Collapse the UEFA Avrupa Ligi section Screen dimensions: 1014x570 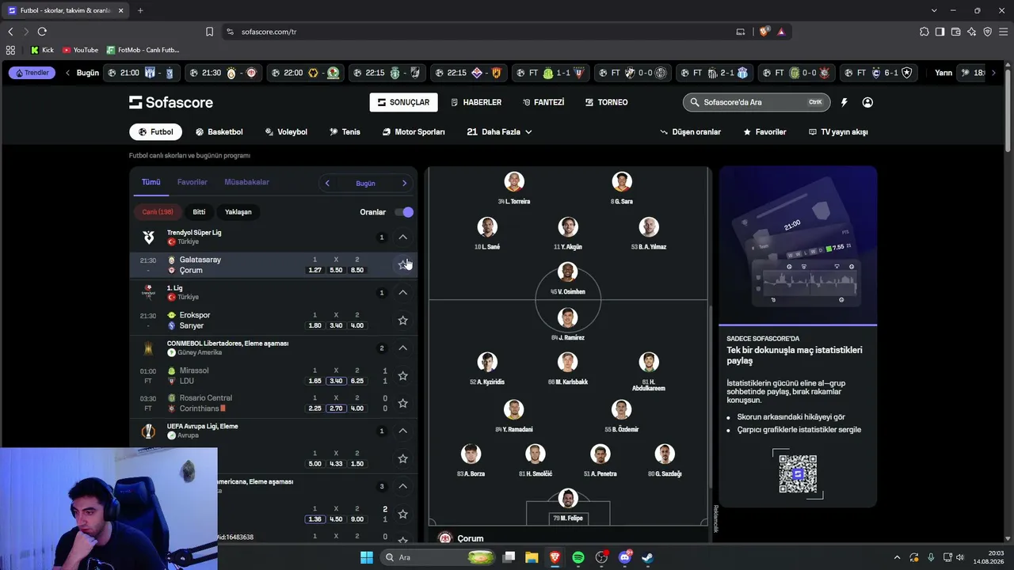[x=402, y=431]
